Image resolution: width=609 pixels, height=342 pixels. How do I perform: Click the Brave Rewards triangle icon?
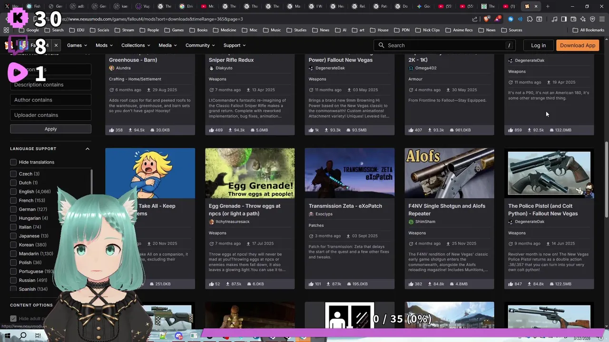496,19
